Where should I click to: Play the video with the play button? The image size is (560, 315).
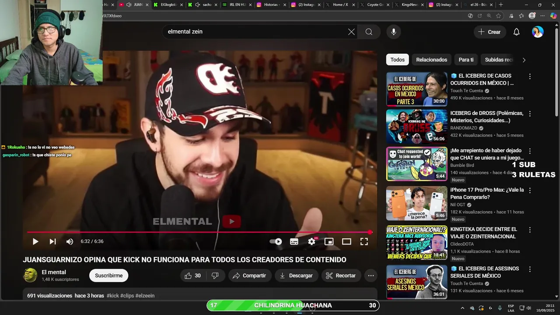pyautogui.click(x=35, y=241)
